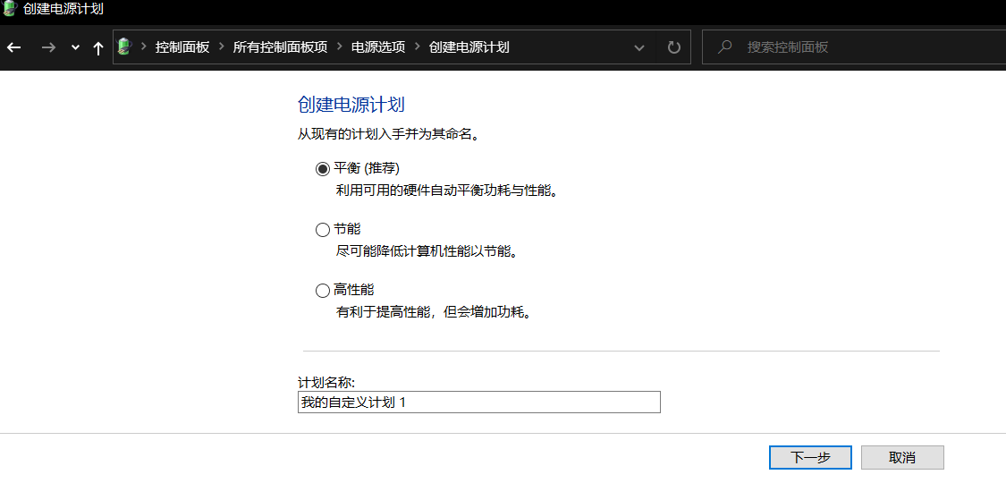Image resolution: width=1006 pixels, height=483 pixels.
Task: Click the 搜索控制面板 search field
Action: pos(853,47)
